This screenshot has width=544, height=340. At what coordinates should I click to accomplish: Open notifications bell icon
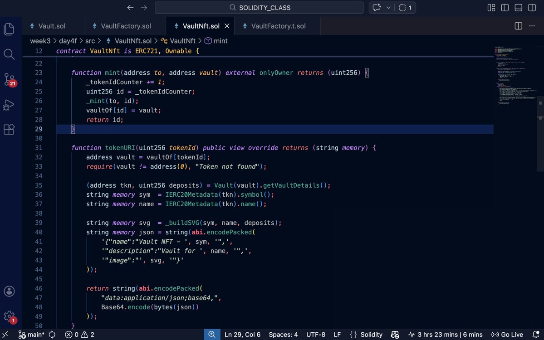tap(536, 335)
